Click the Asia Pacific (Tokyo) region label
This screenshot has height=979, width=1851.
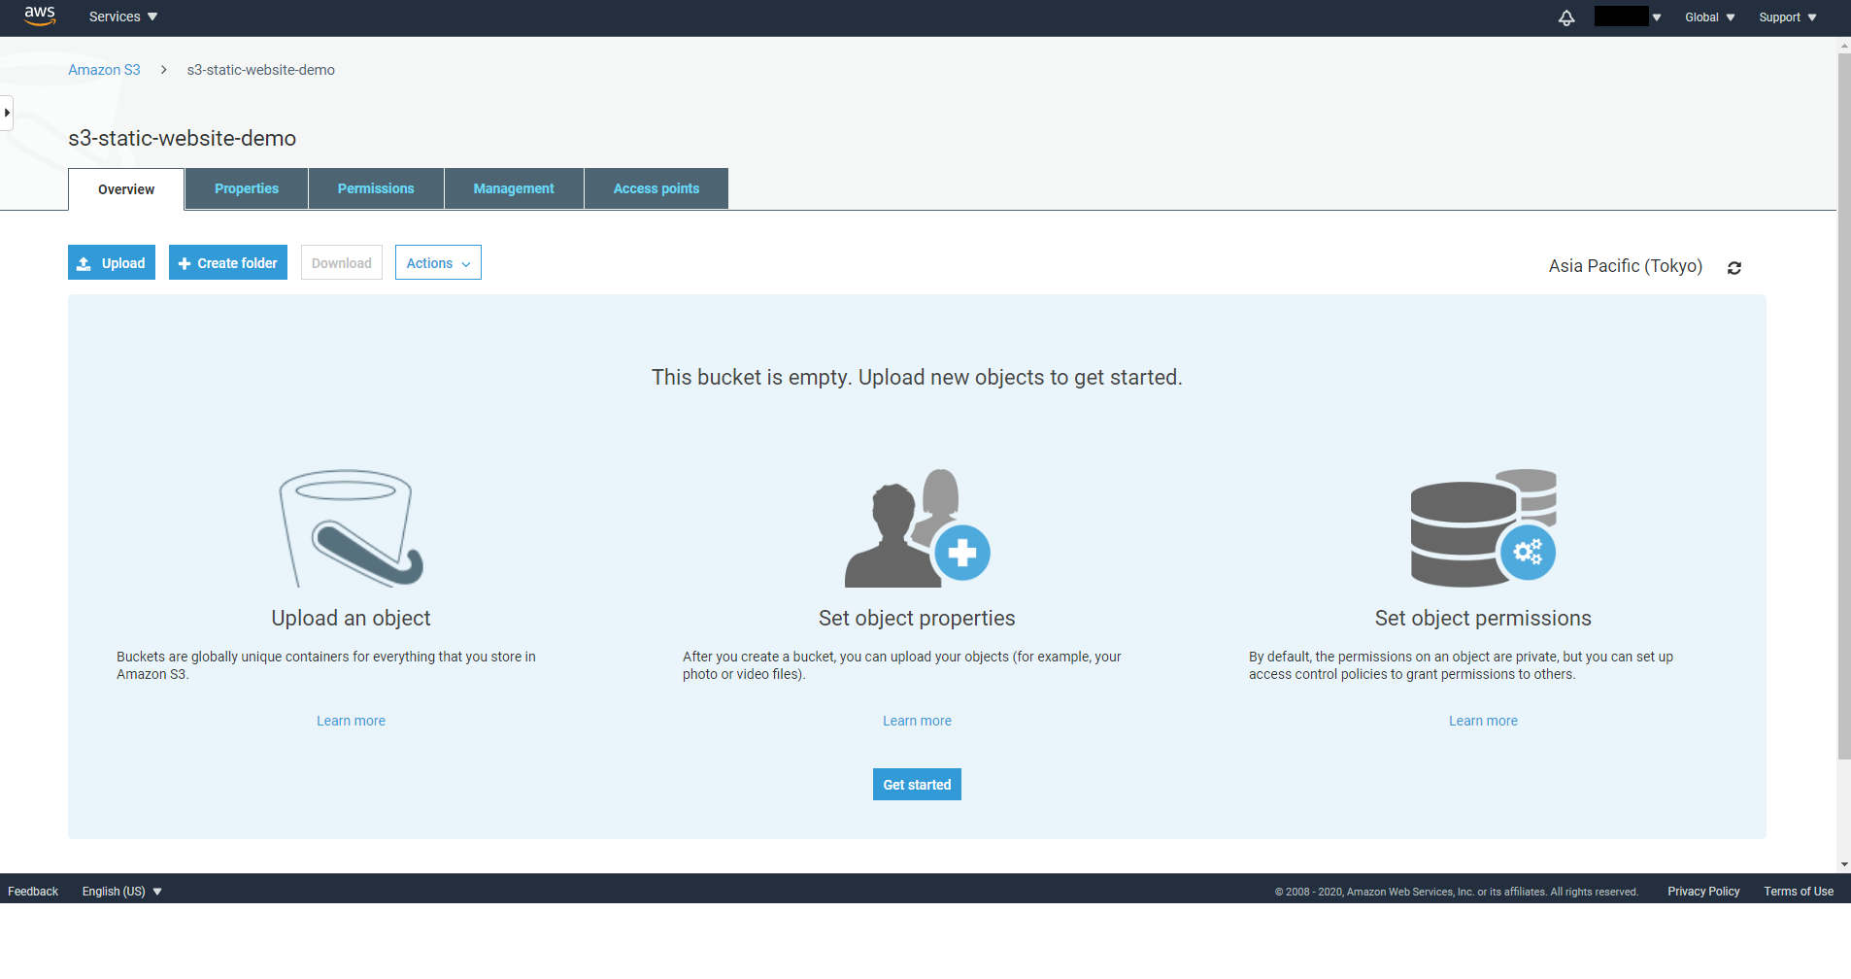[1626, 266]
